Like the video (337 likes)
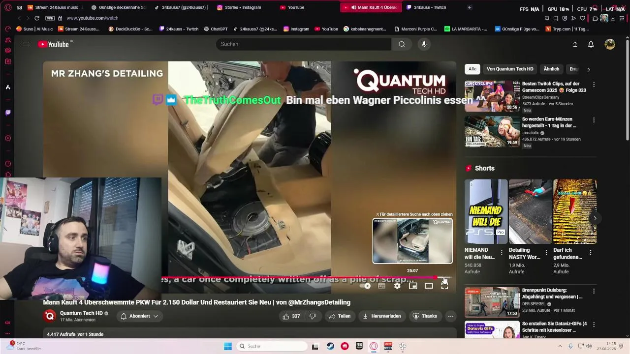Image resolution: width=630 pixels, height=354 pixels. 291,316
